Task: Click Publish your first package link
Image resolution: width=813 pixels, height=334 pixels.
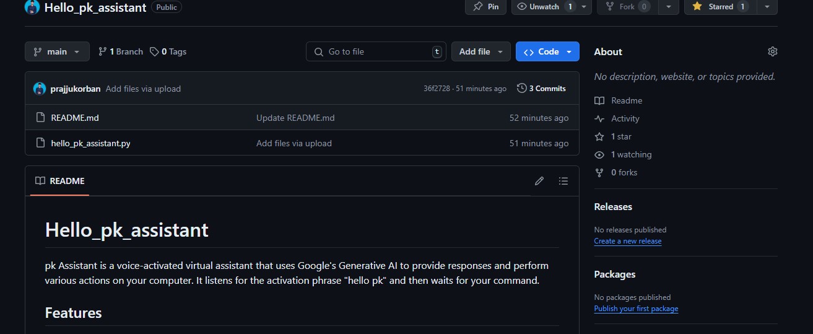Action: [635, 309]
